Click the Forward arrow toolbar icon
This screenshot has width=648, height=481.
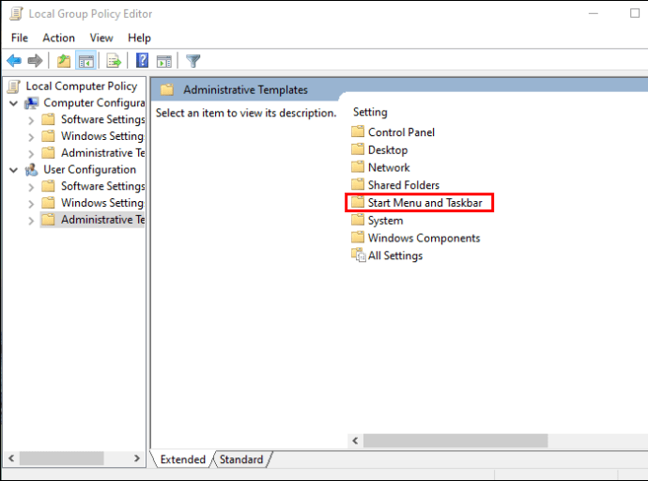click(x=35, y=61)
